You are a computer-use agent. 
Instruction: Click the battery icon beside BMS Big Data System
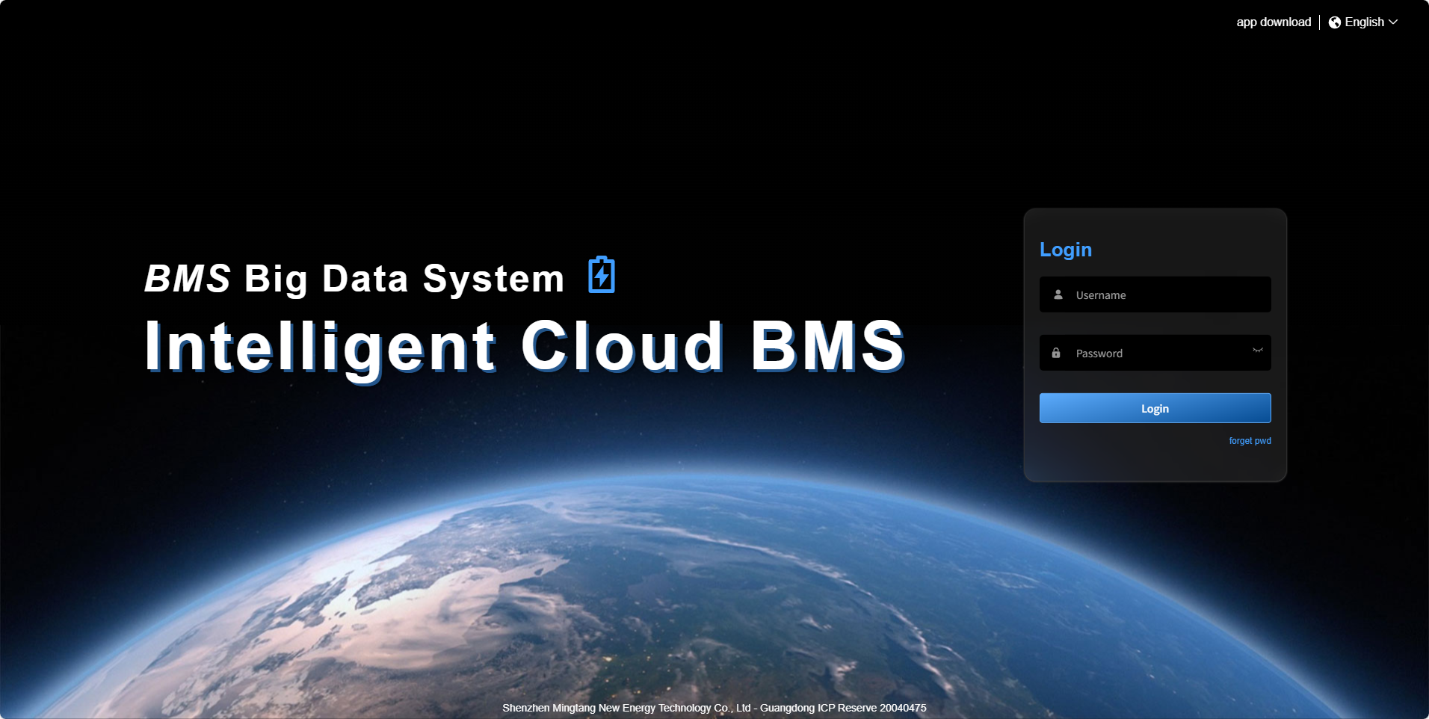(600, 275)
